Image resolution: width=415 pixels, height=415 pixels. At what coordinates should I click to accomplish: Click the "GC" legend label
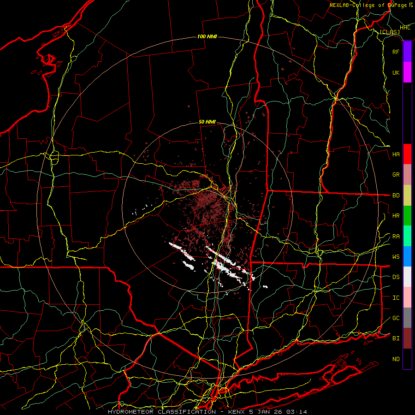(x=396, y=318)
